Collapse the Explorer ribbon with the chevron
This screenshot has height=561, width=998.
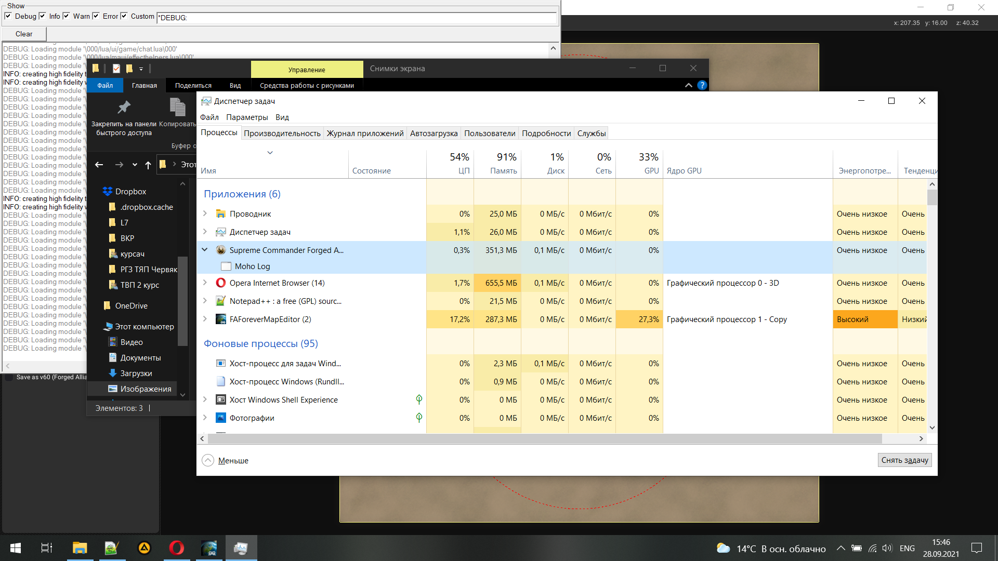click(x=688, y=85)
